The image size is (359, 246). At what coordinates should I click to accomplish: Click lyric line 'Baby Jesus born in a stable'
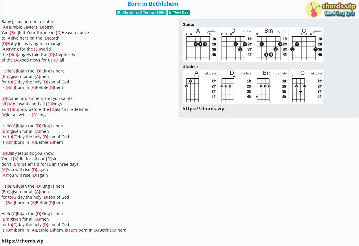[28, 22]
